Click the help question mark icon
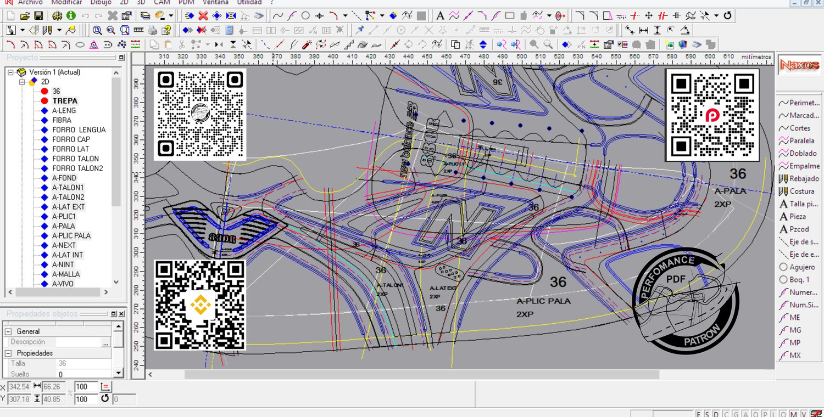Viewport: 824px width, 417px height. (166, 30)
